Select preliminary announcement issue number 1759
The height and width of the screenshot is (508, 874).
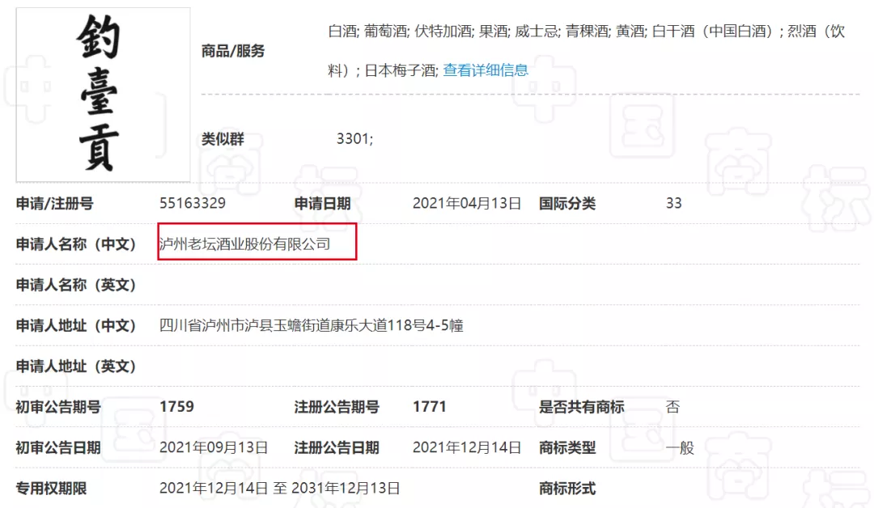tap(176, 407)
